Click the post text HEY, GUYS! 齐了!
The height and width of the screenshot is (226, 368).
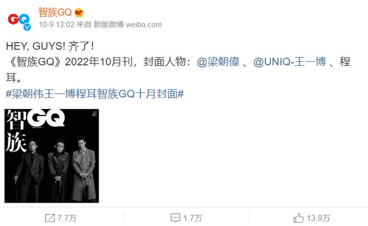[x=50, y=46]
